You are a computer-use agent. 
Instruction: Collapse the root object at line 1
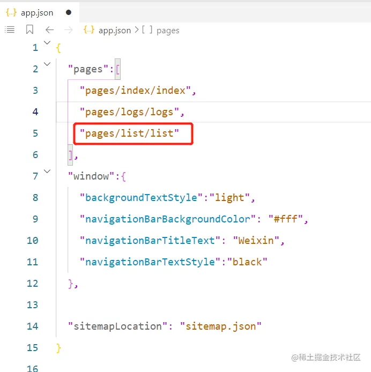pos(47,43)
